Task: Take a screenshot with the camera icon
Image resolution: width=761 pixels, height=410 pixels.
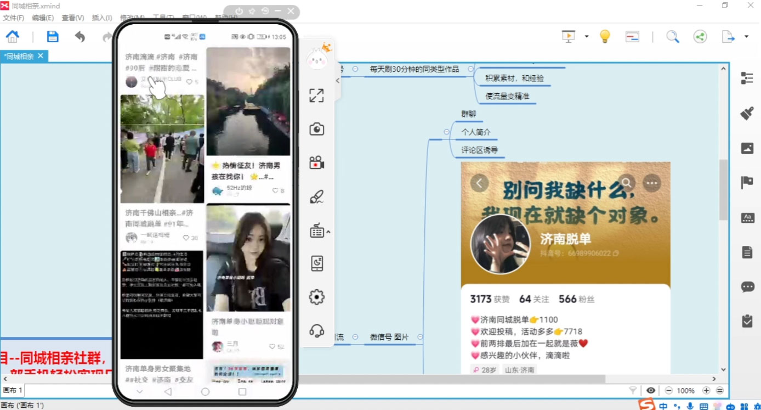Action: pyautogui.click(x=316, y=128)
